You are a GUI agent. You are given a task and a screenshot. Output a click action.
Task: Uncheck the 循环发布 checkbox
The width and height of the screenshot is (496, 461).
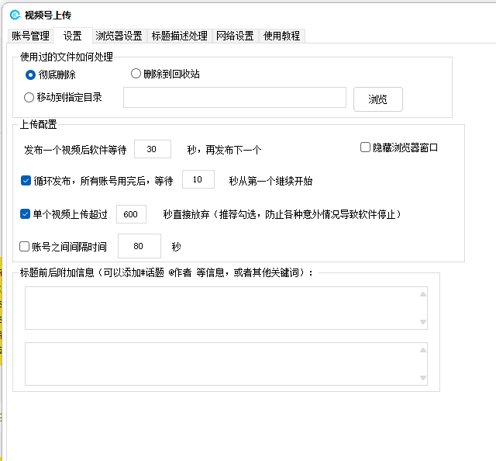(26, 181)
